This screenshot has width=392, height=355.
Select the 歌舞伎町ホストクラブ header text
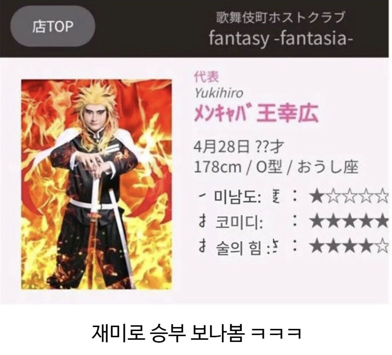(x=281, y=18)
